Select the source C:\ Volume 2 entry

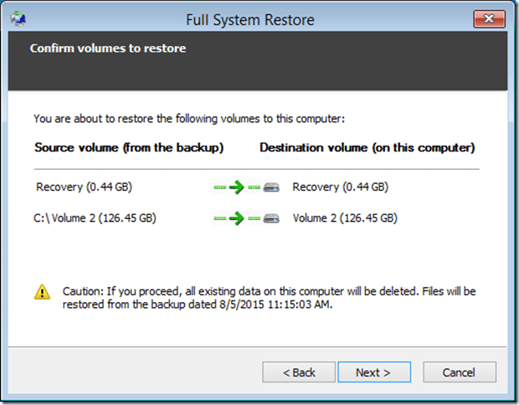pyautogui.click(x=95, y=218)
